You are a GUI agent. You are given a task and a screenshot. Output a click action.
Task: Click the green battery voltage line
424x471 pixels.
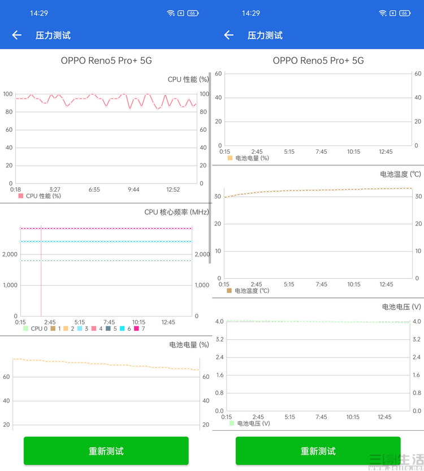click(318, 321)
